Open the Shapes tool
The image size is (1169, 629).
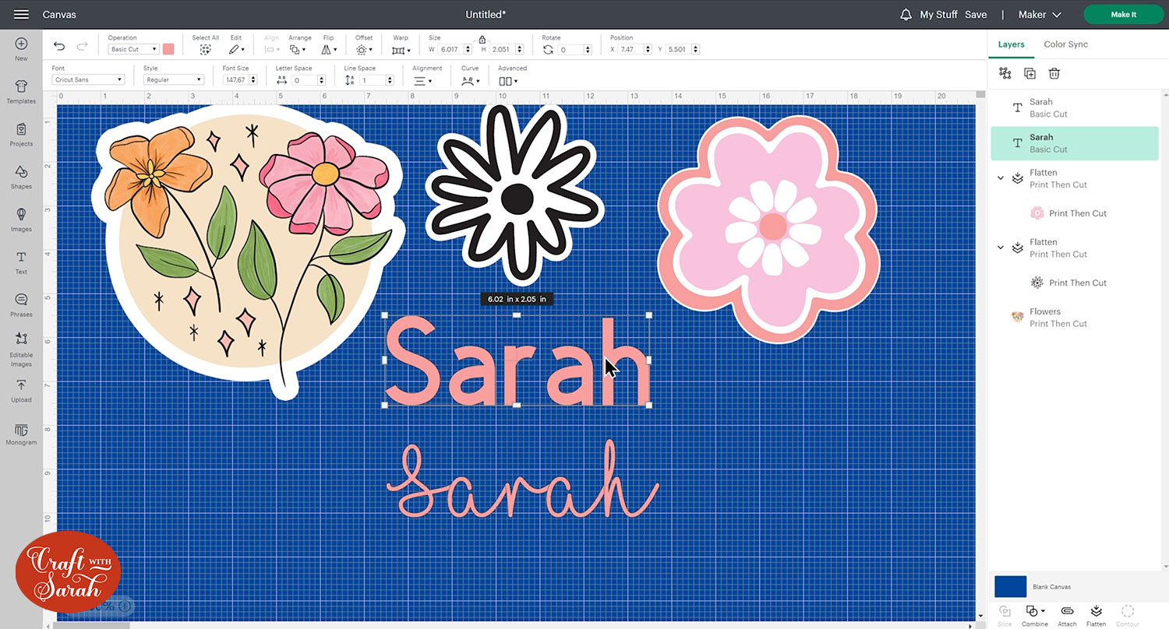[21, 177]
